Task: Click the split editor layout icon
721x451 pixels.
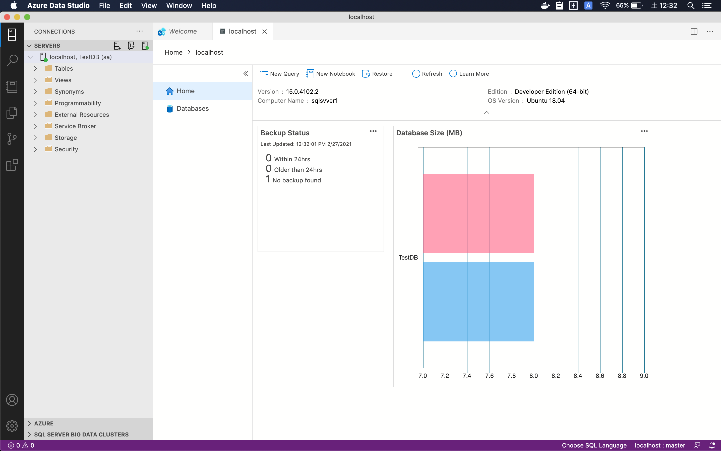Action: pyautogui.click(x=694, y=31)
